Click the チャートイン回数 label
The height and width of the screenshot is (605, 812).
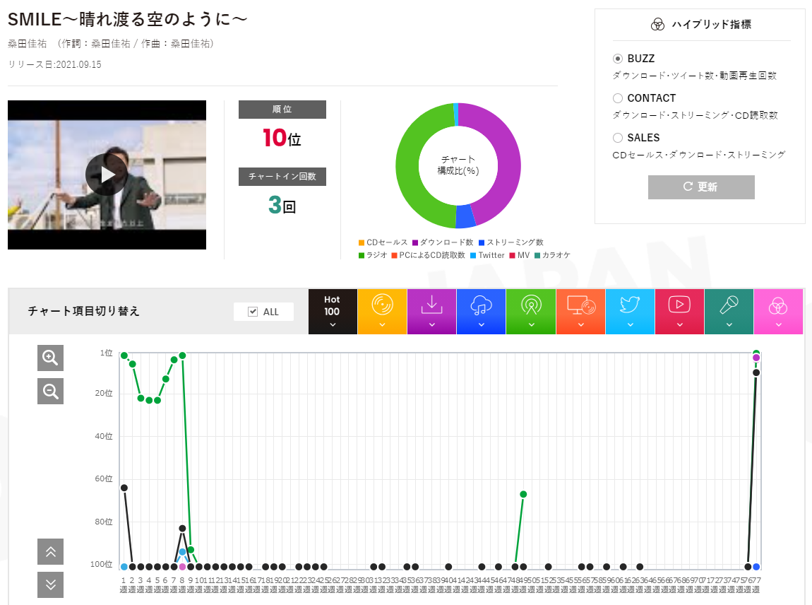(x=282, y=176)
